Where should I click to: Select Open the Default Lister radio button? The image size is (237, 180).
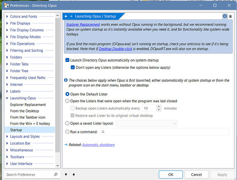(67, 94)
